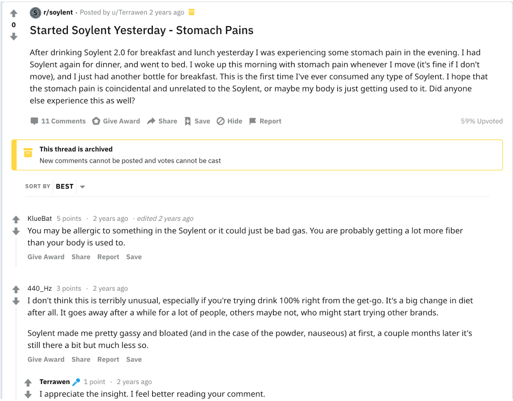Image resolution: width=513 pixels, height=401 pixels.
Task: Open the 11 Comments link
Action: (x=58, y=121)
